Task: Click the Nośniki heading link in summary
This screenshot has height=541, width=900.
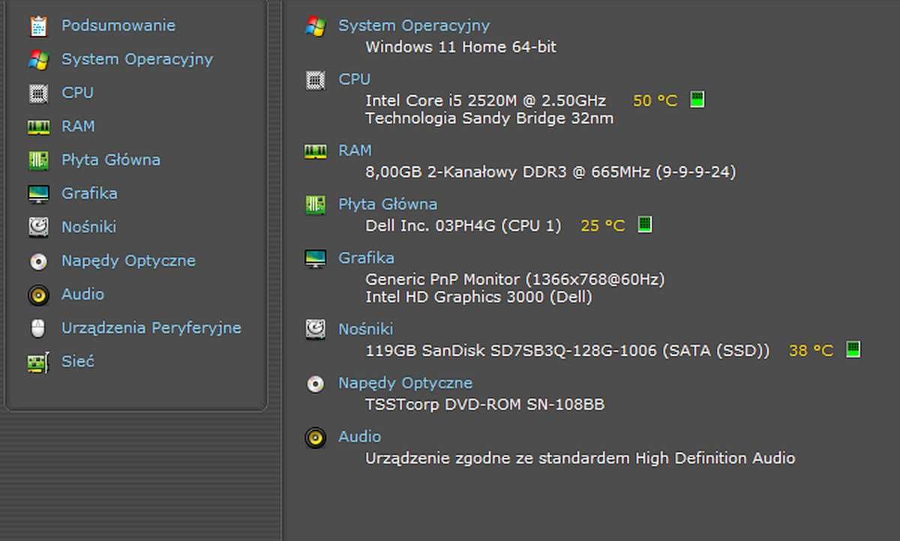Action: [x=365, y=329]
